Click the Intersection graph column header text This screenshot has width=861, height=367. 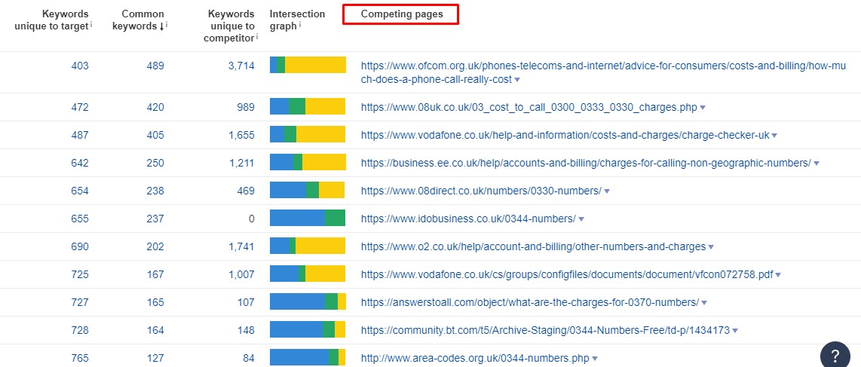click(297, 20)
